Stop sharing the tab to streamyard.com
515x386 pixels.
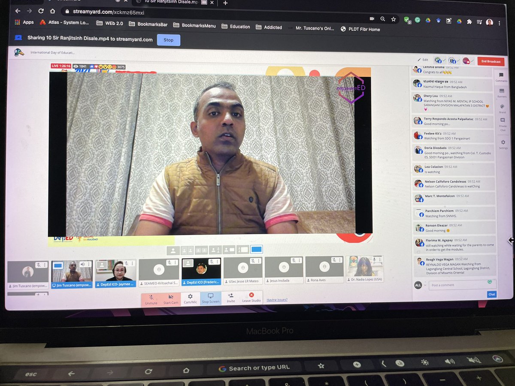pyautogui.click(x=169, y=40)
